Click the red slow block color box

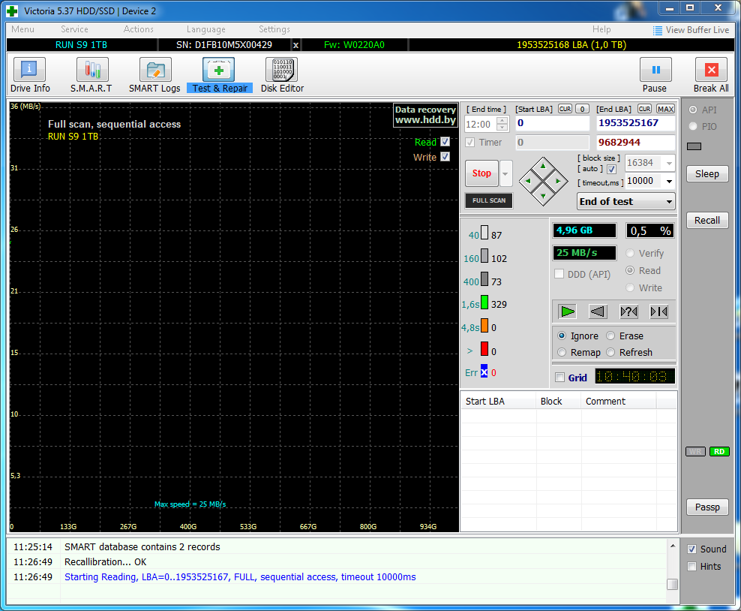coord(484,348)
